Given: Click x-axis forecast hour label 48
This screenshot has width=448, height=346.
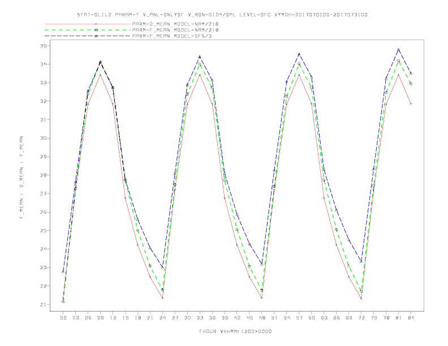Looking at the screenshot, I should pos(262,318).
